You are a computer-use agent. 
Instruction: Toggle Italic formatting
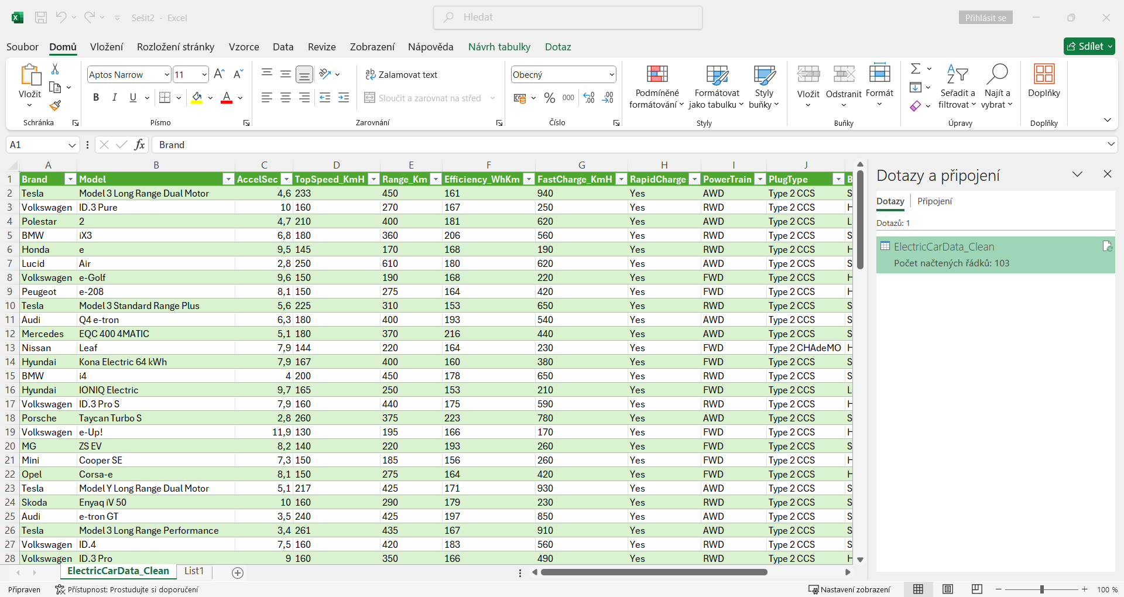(x=115, y=98)
